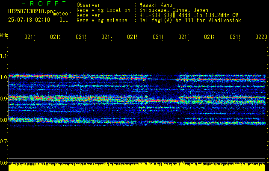Click the 0219 time marker
269x171 pixels.
(x=235, y=37)
